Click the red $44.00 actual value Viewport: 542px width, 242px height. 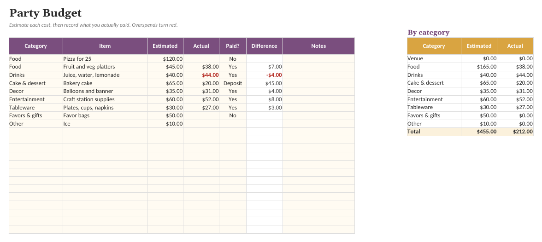(x=201, y=75)
